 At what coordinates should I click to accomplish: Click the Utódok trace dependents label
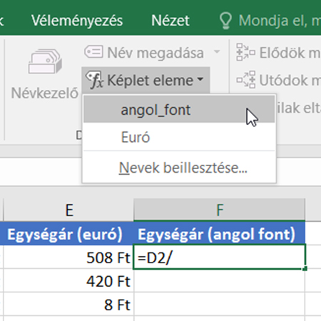pyautogui.click(x=290, y=80)
